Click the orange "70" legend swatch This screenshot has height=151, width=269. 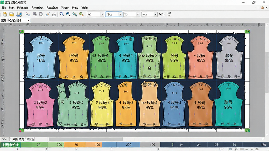(75, 145)
